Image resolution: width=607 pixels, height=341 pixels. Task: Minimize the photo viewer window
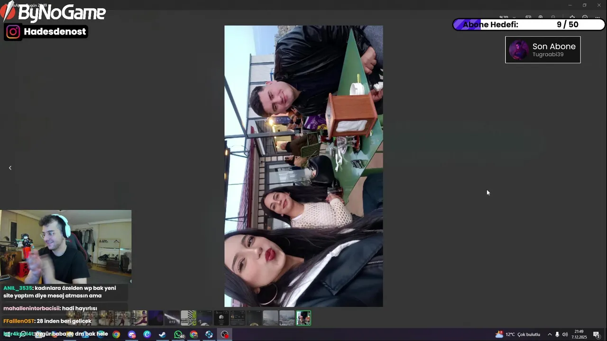tap(570, 5)
